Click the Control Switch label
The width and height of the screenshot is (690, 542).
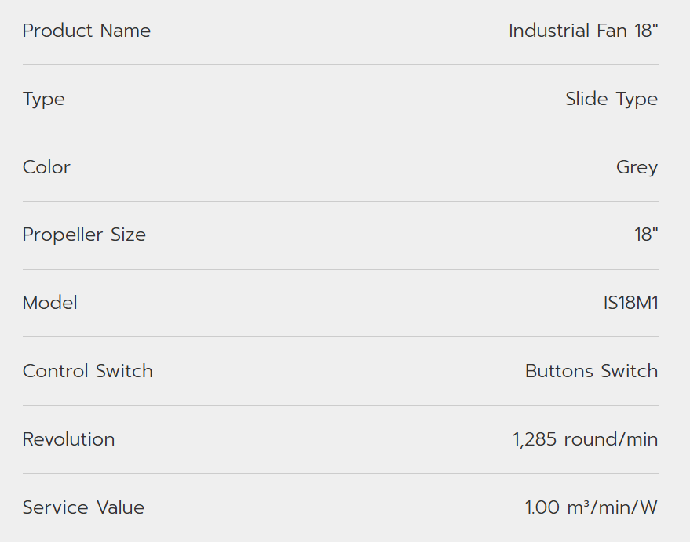point(88,372)
